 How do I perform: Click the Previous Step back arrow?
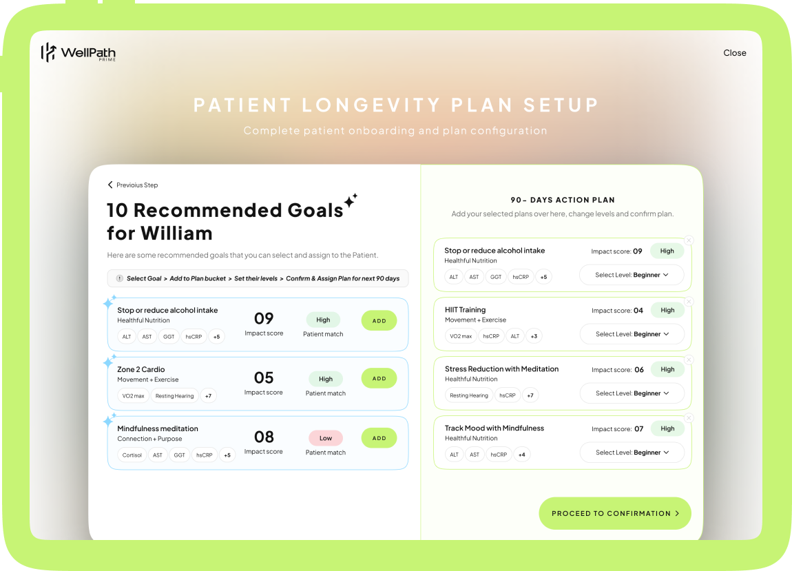(110, 185)
